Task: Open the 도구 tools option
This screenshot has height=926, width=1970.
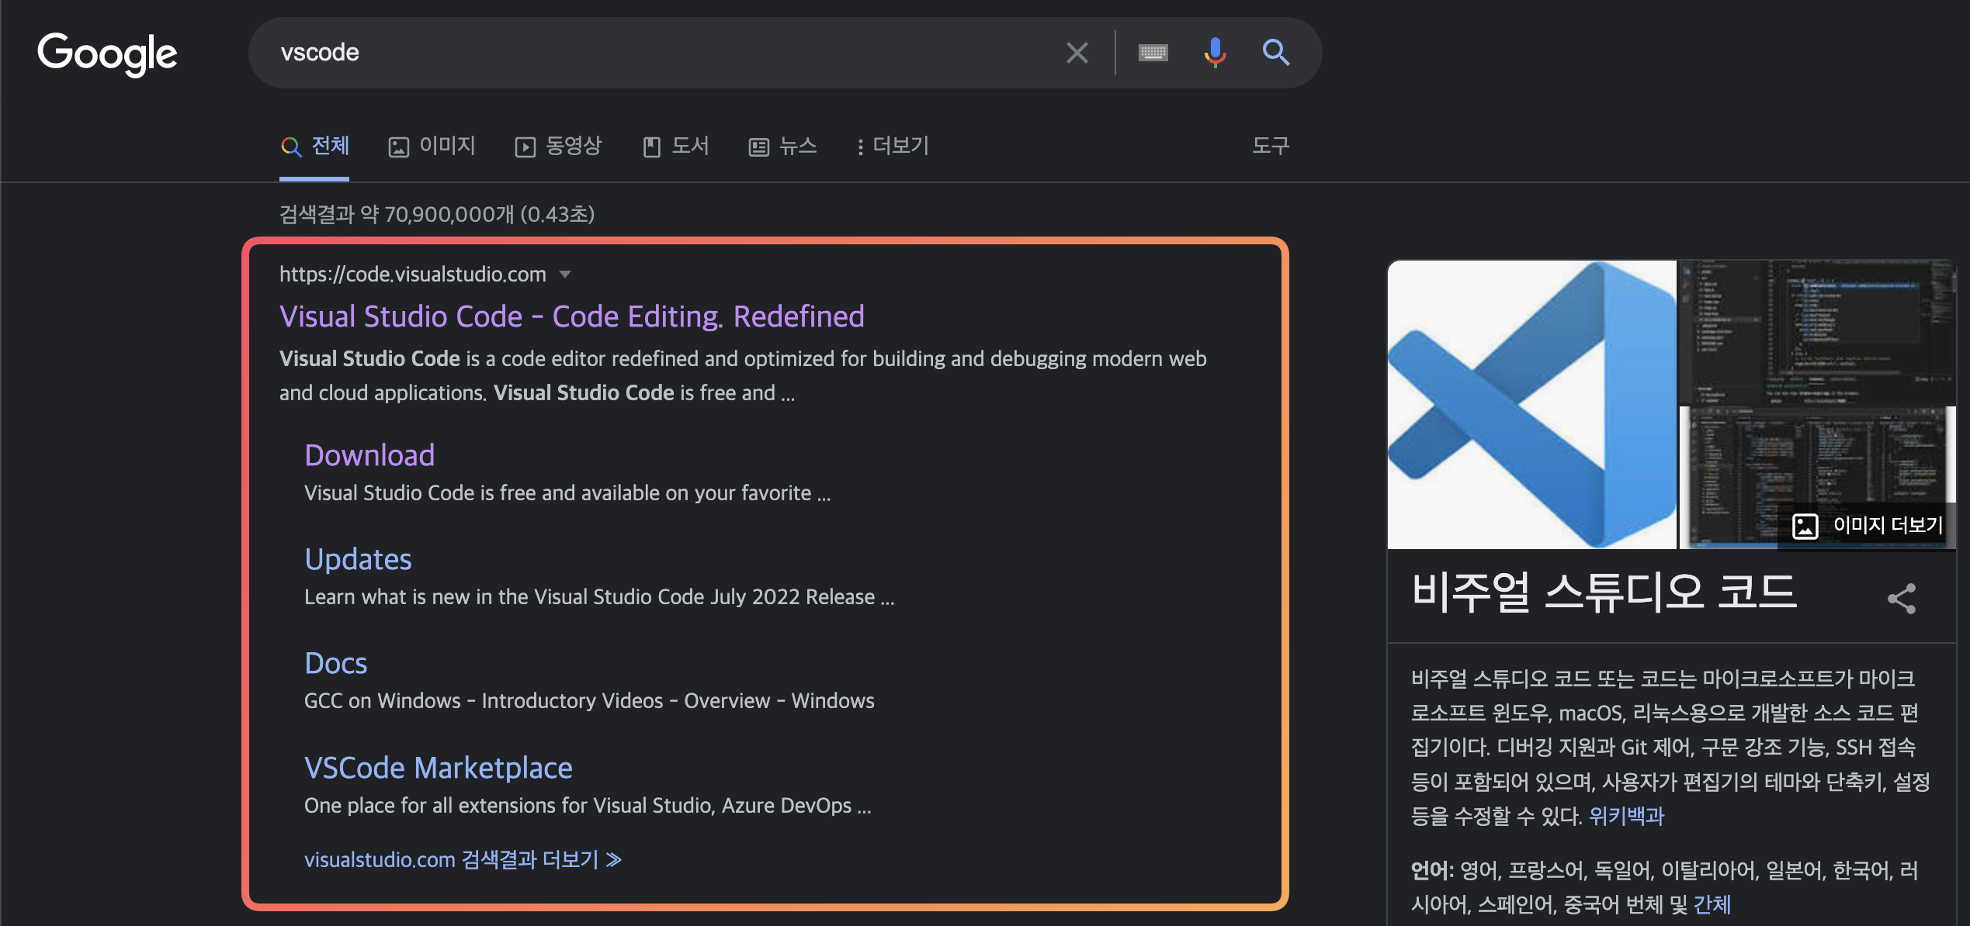Action: tap(1270, 146)
